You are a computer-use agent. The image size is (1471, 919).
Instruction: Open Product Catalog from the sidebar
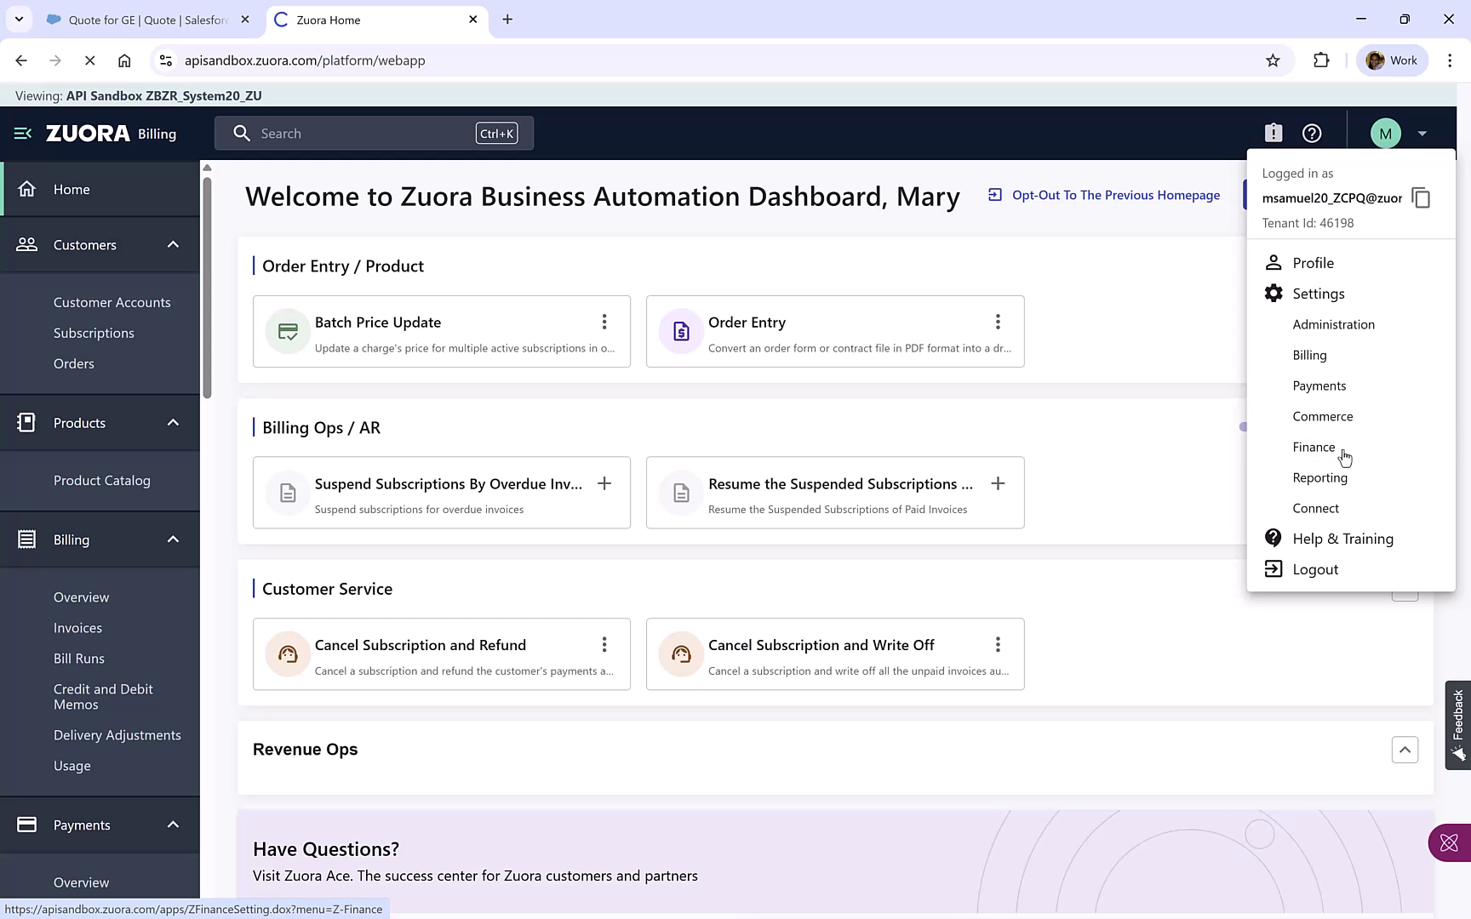[101, 480]
